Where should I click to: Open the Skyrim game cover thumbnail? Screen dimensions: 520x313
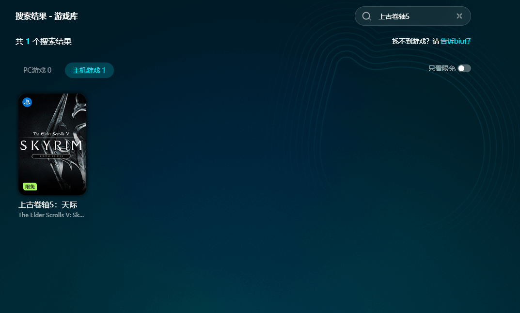[x=52, y=144]
